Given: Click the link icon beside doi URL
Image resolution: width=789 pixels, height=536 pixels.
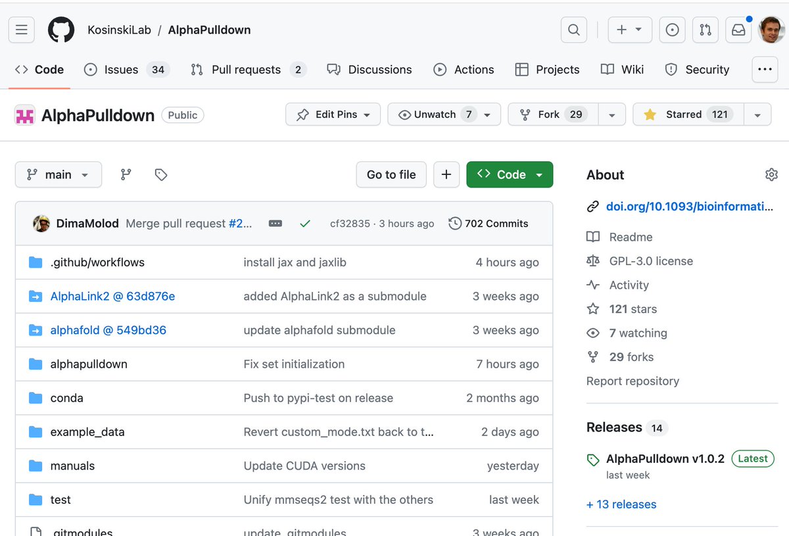Looking at the screenshot, I should pos(593,207).
